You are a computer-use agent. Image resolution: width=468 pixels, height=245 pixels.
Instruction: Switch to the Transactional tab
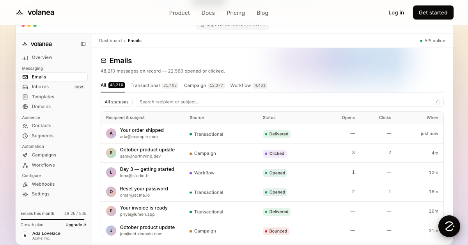[x=154, y=85]
